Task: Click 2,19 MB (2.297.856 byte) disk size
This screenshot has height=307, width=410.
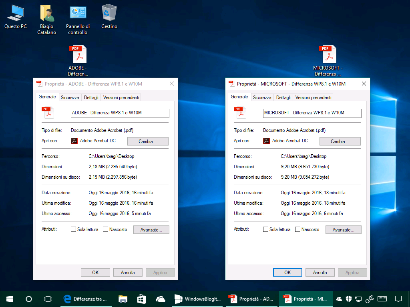Action: click(113, 177)
